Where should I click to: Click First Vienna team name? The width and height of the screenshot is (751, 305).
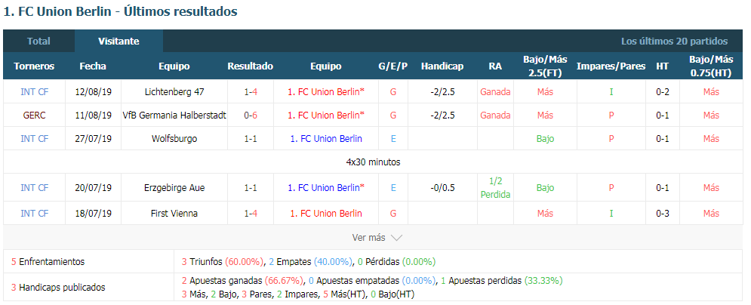pos(174,214)
